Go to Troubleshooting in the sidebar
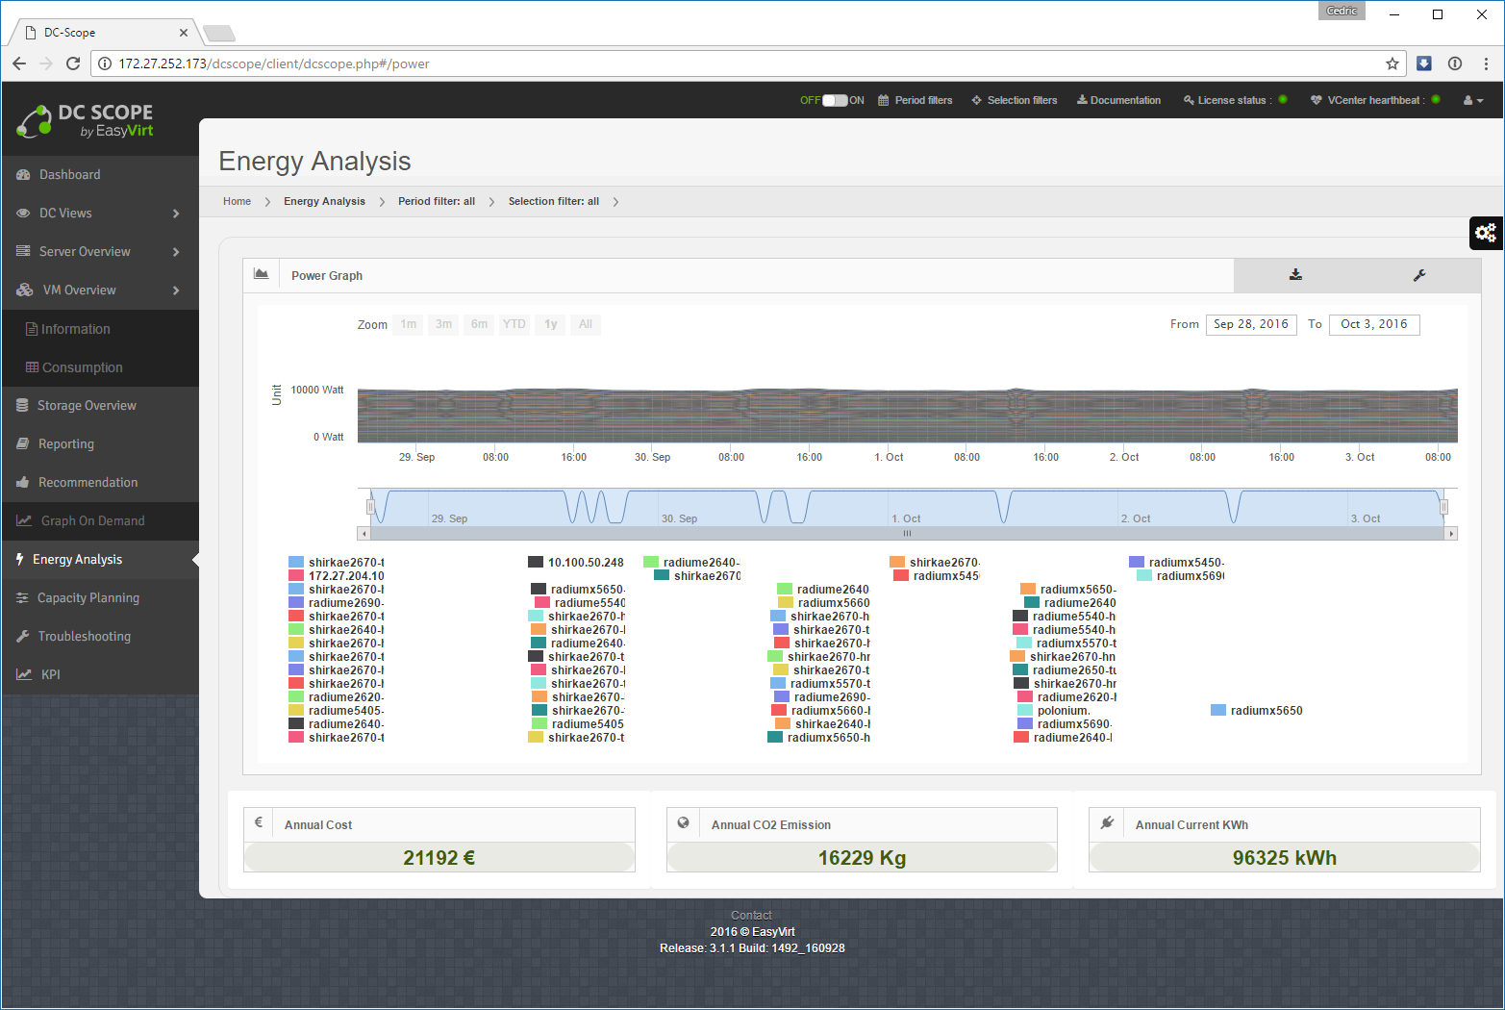The width and height of the screenshot is (1505, 1010). [x=84, y=637]
